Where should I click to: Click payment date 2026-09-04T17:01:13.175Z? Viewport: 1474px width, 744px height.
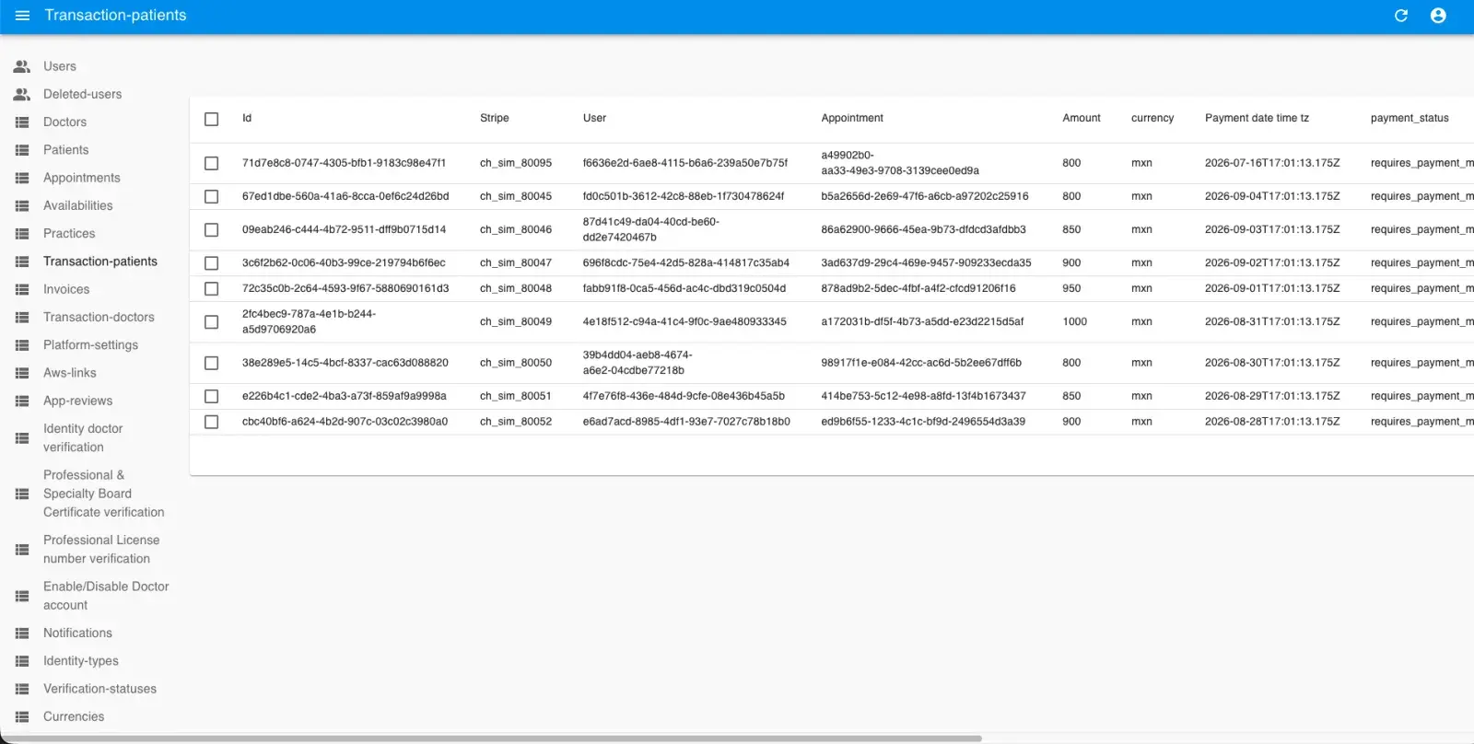click(x=1272, y=196)
